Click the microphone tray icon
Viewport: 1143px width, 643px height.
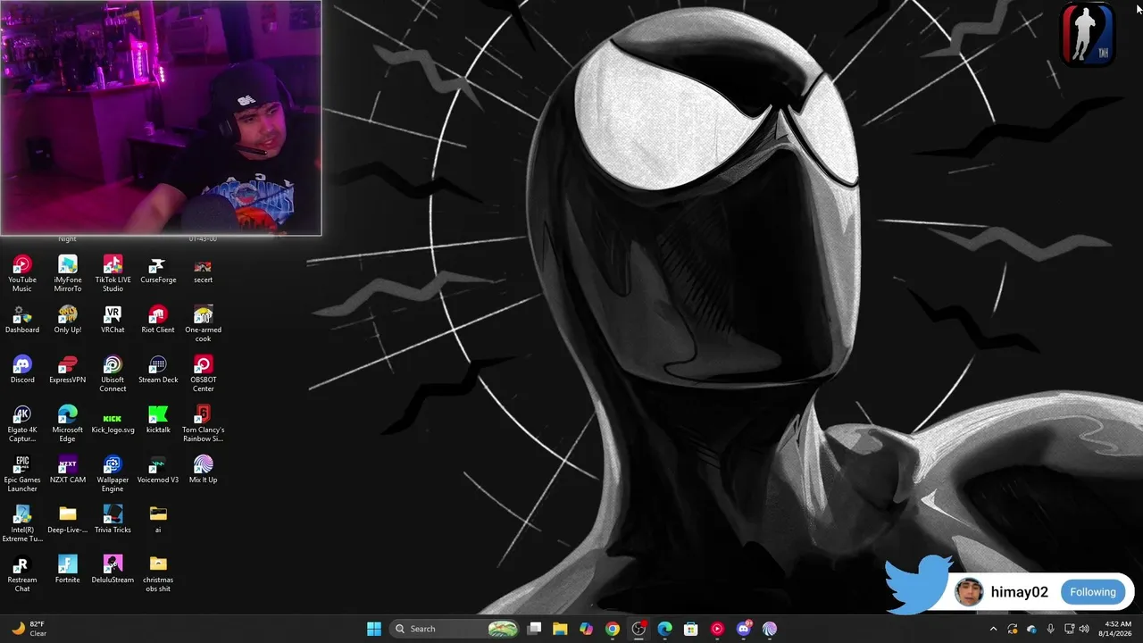pyautogui.click(x=1050, y=629)
